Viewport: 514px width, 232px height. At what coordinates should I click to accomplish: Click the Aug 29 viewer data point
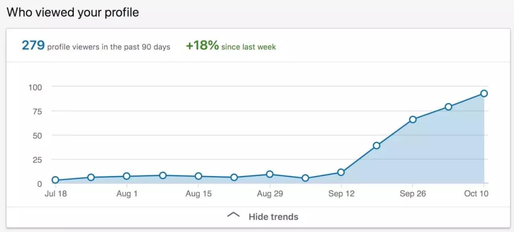click(x=270, y=174)
